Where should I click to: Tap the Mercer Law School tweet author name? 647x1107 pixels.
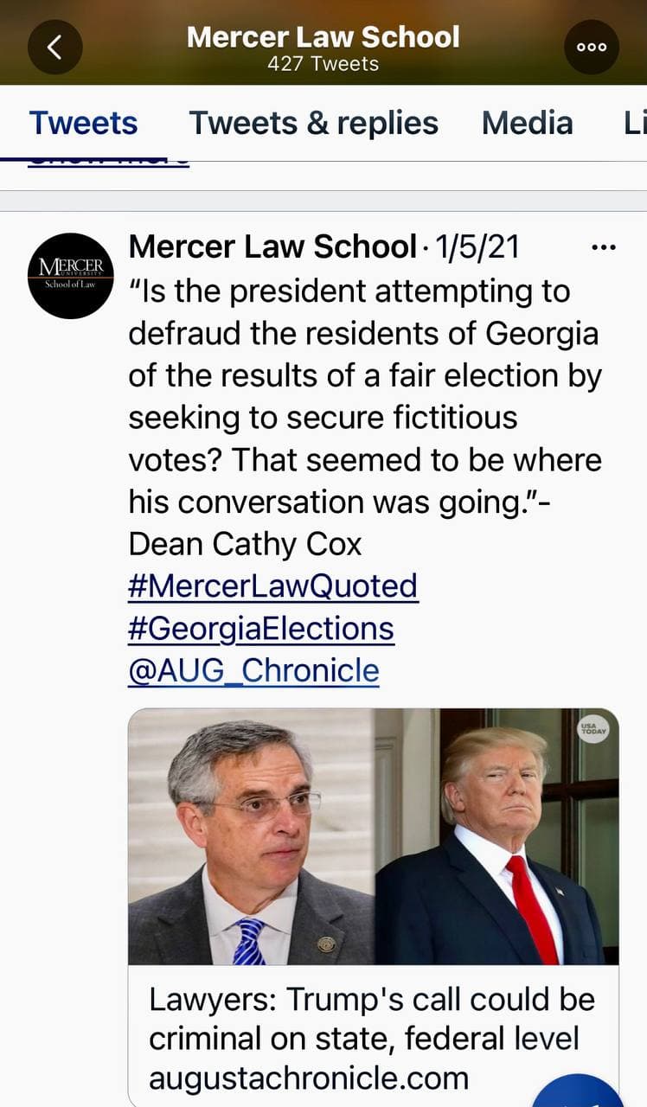click(272, 247)
